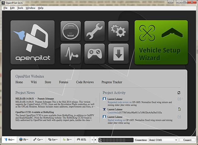
Task: Open the wrench configuration tile
Action: [x=95, y=31]
